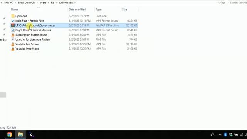The image size is (247, 139).
Task: Open the Camtasia recorder taskbar icon
Action: [31, 135]
